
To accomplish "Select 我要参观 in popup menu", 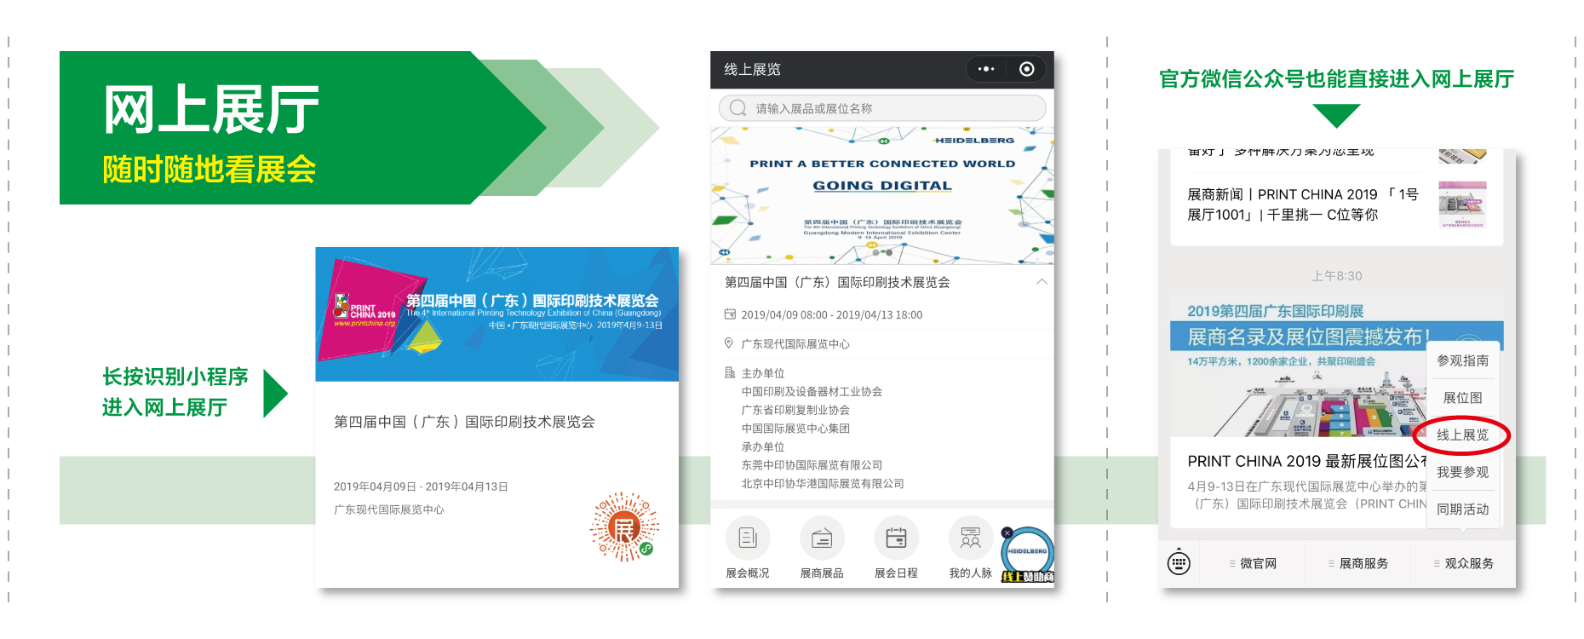I will pos(1463,472).
